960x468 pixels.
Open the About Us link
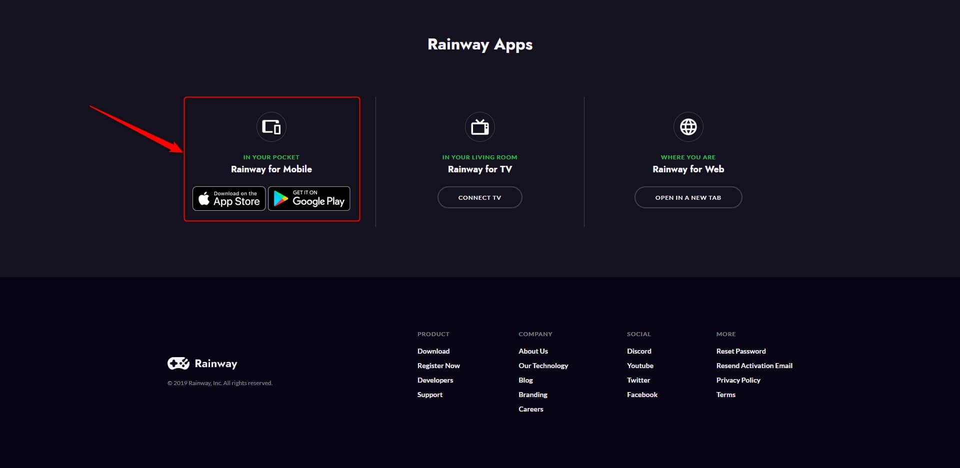tap(533, 351)
